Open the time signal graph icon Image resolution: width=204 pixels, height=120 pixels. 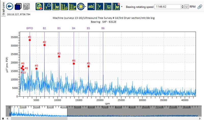(x=48, y=7)
